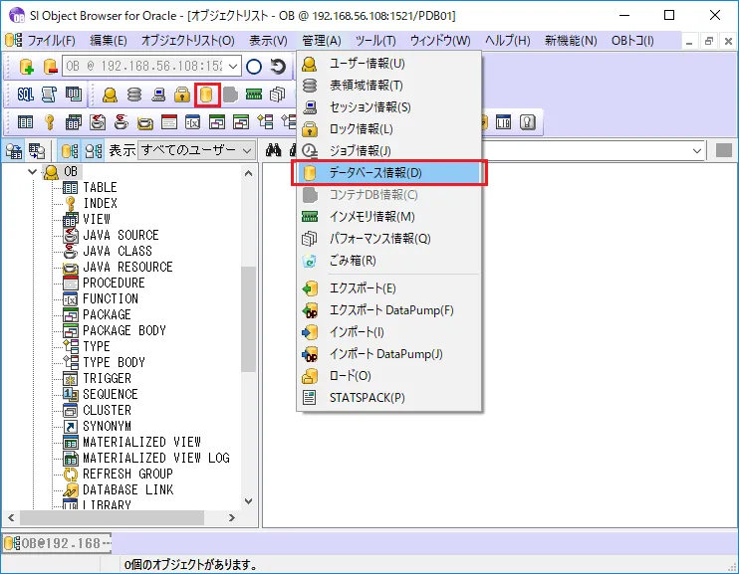Screen dimensions: 739x574
Task: Open the ウィンドウ(W) menu
Action: [x=440, y=41]
